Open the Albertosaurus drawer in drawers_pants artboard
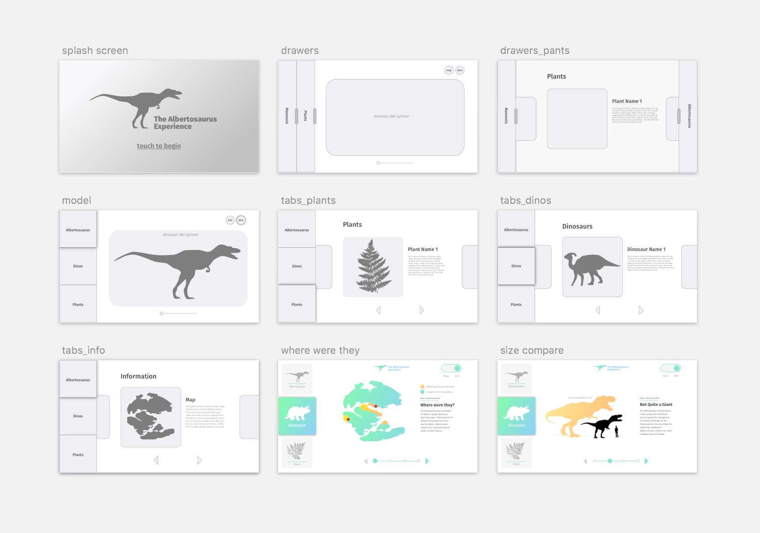 pos(688,116)
